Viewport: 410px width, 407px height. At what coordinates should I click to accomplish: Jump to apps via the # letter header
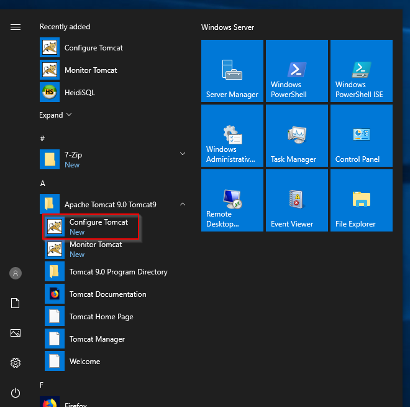[x=42, y=138]
